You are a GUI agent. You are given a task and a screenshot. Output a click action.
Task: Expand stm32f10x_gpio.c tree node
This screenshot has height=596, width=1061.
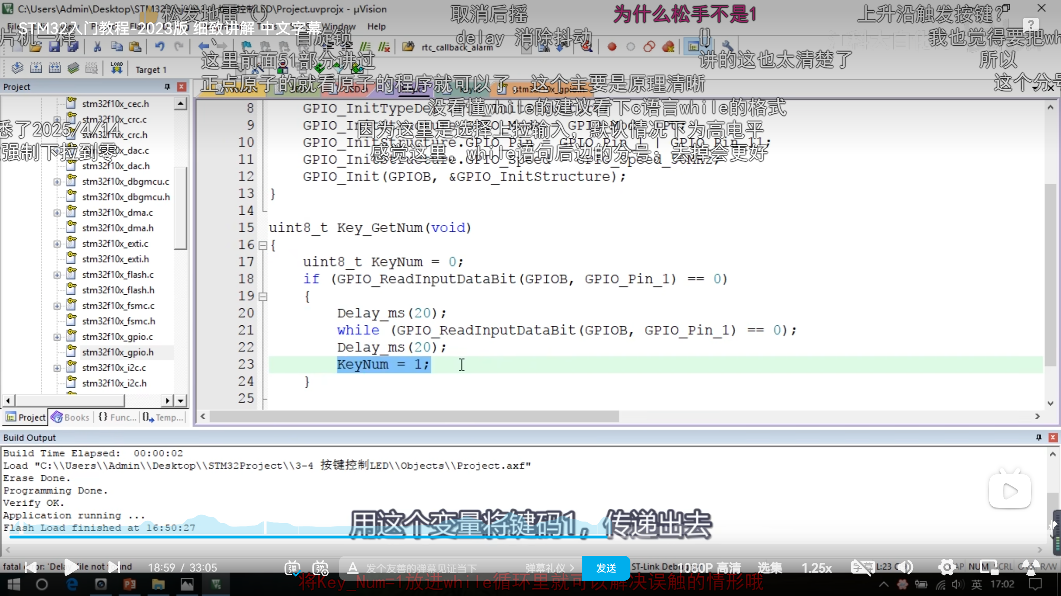[x=57, y=337]
